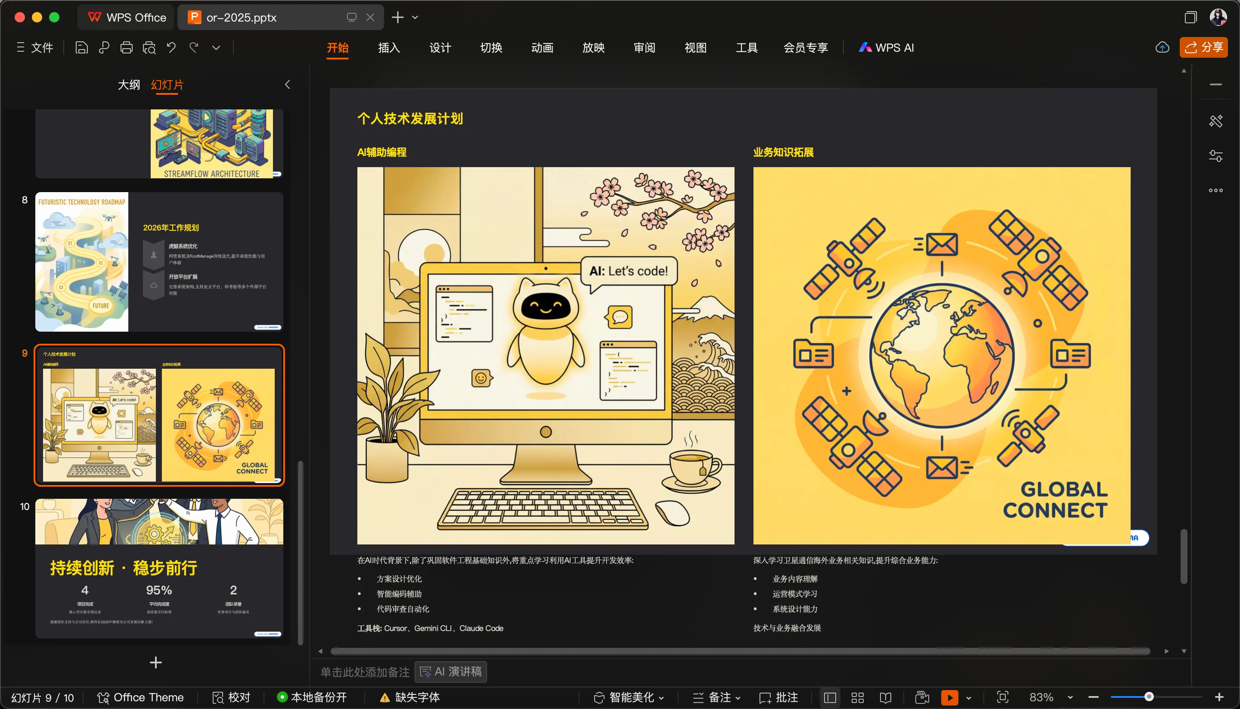Click the notes field 单击此处添加备注
Image resolution: width=1240 pixels, height=709 pixels.
click(x=365, y=672)
